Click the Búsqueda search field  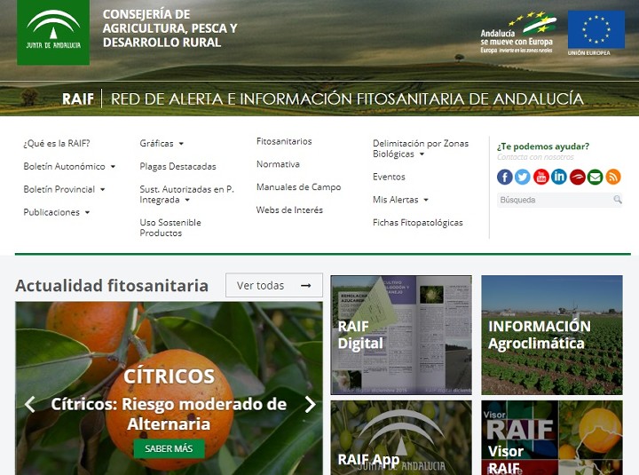click(552, 201)
